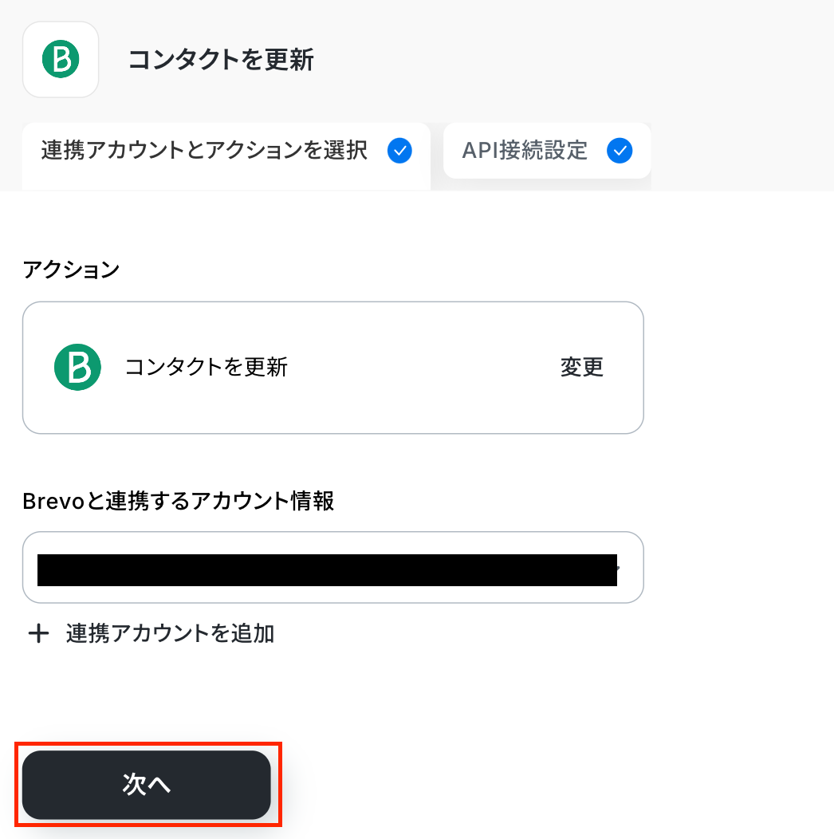The height and width of the screenshot is (839, 834).
Task: Open the Brevo account selection dropdown
Action: click(332, 568)
